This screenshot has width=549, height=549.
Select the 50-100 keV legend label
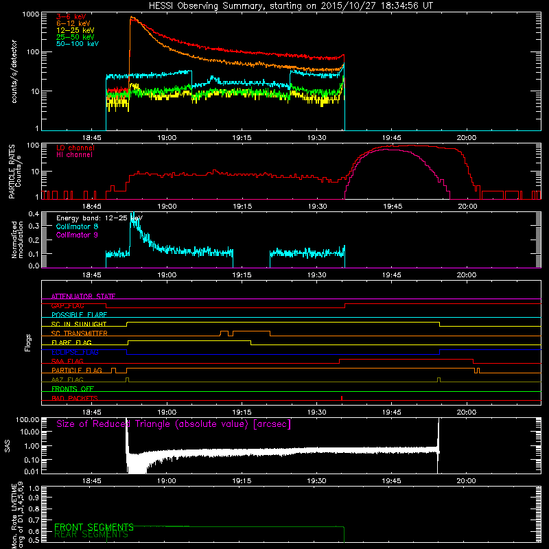pyautogui.click(x=78, y=44)
